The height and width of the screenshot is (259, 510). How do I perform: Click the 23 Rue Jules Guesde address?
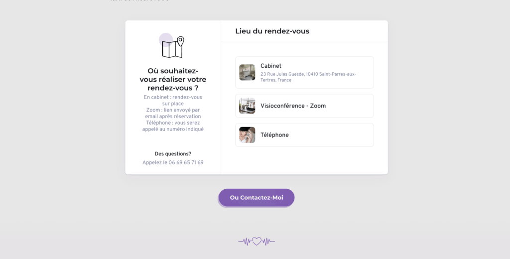point(308,77)
